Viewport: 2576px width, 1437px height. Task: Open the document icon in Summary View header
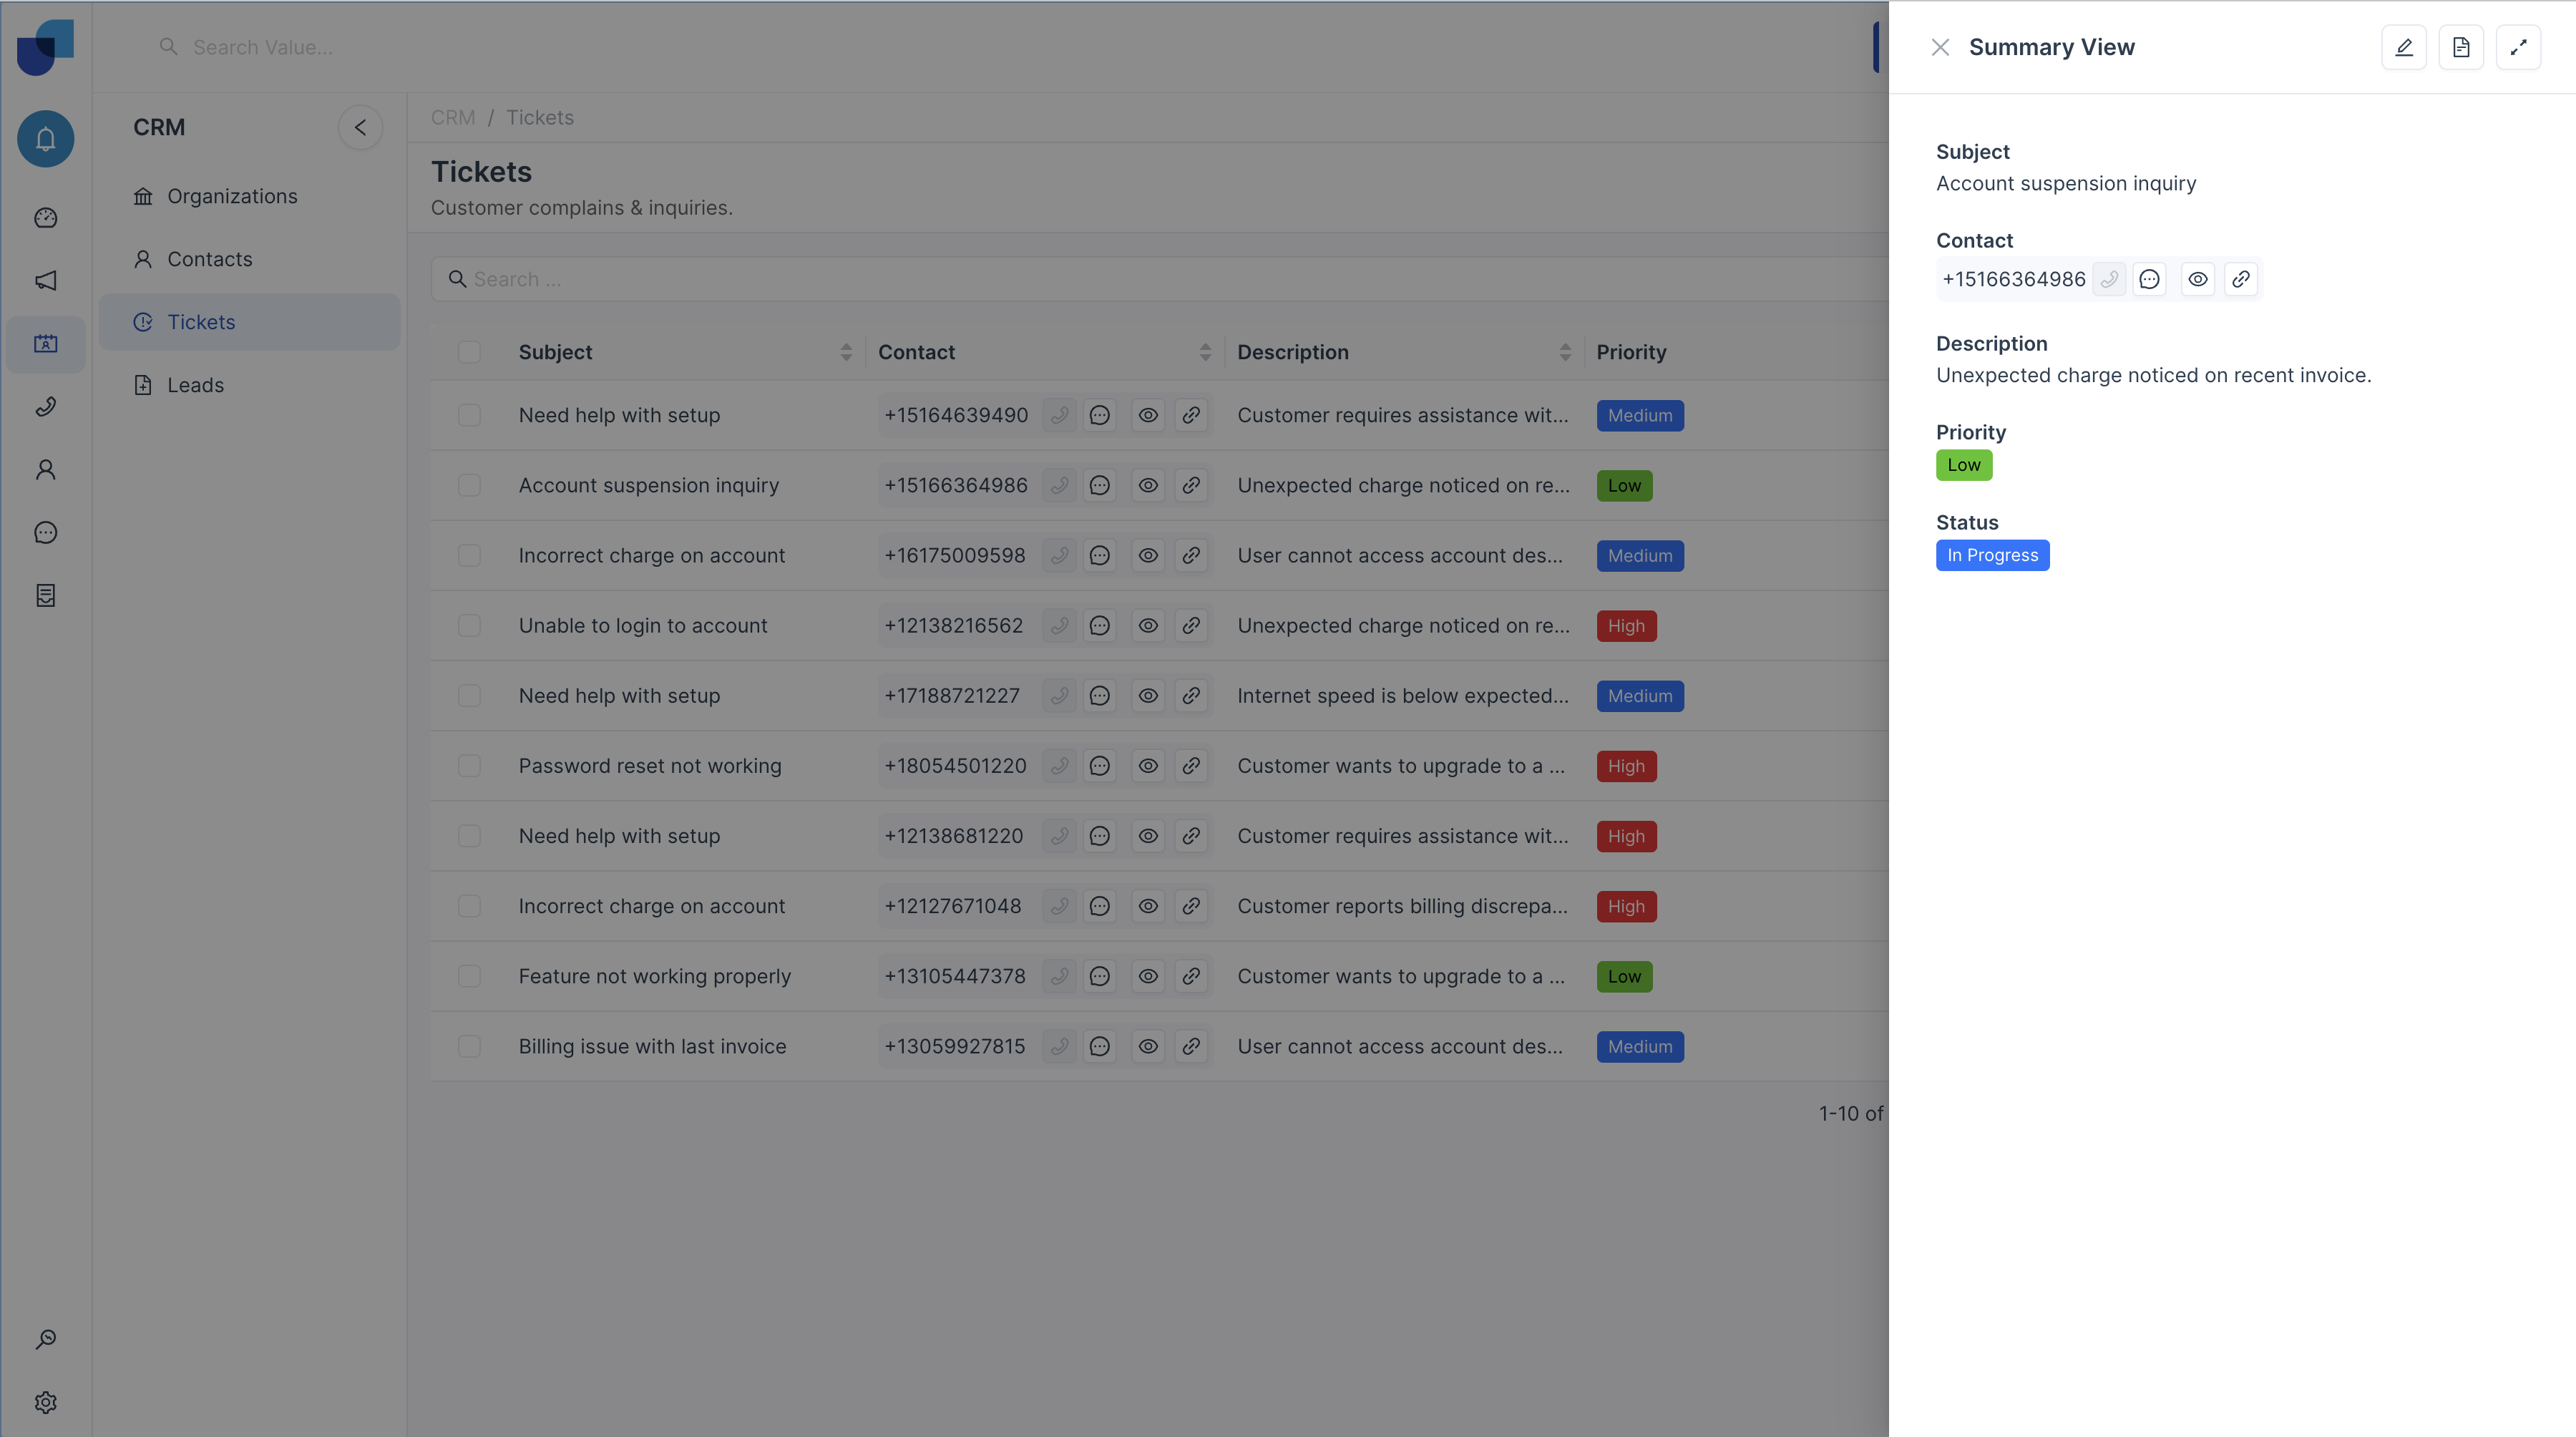pyautogui.click(x=2461, y=47)
